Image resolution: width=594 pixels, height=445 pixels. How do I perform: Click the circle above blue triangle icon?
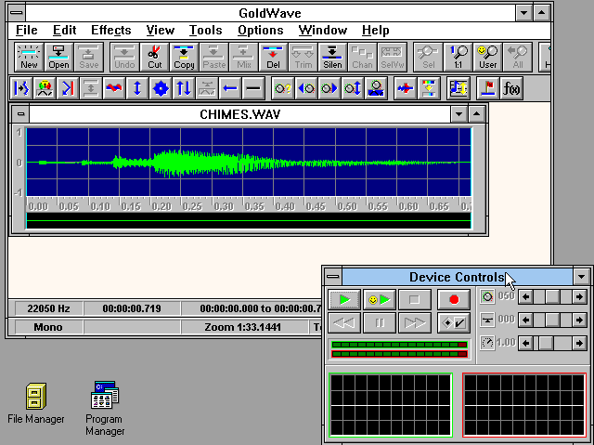click(376, 88)
